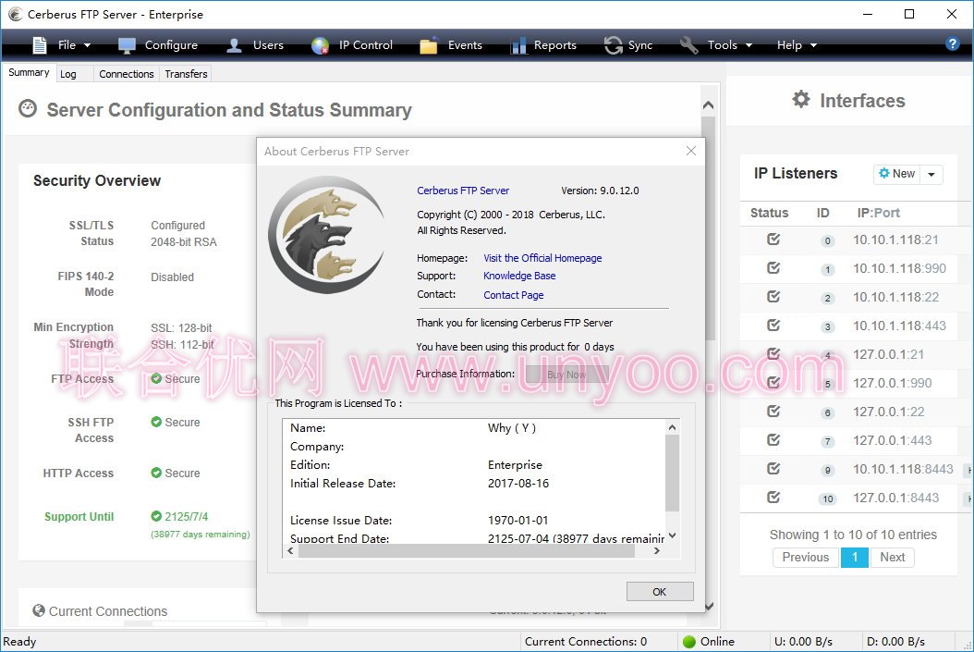Click OK in the About dialog

click(659, 592)
